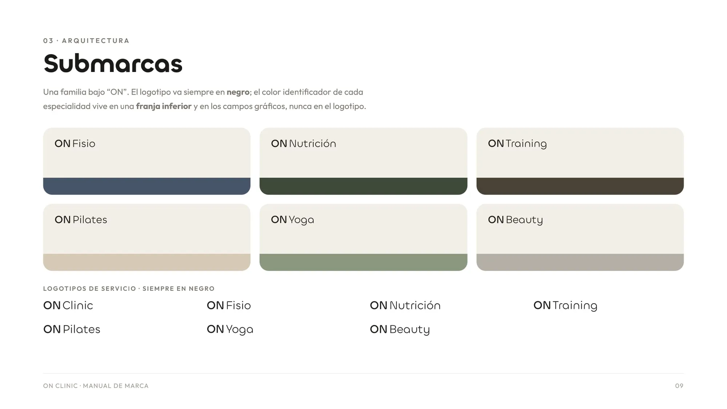Click ON Pilates logotype in the service list
727x409 pixels.
coord(72,329)
